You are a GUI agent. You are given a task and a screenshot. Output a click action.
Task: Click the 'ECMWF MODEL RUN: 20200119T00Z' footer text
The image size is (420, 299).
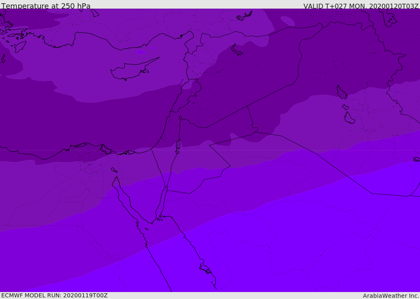coord(55,295)
